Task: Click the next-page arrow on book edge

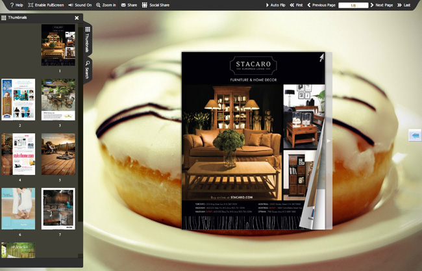Action: click(x=329, y=141)
